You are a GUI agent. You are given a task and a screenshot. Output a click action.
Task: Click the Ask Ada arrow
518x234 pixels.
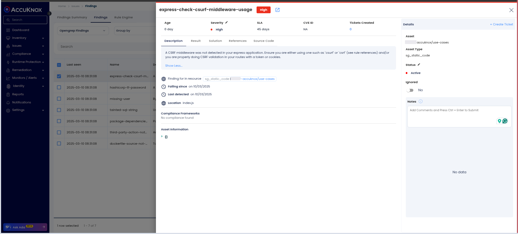[x=44, y=227]
